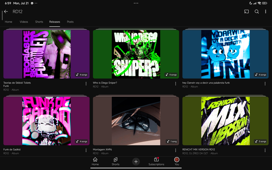This screenshot has height=170, width=272.
Task: Tap 'RD12, DJ ZRED DA DZ7 · Album' subtitle
Action: click(x=200, y=153)
